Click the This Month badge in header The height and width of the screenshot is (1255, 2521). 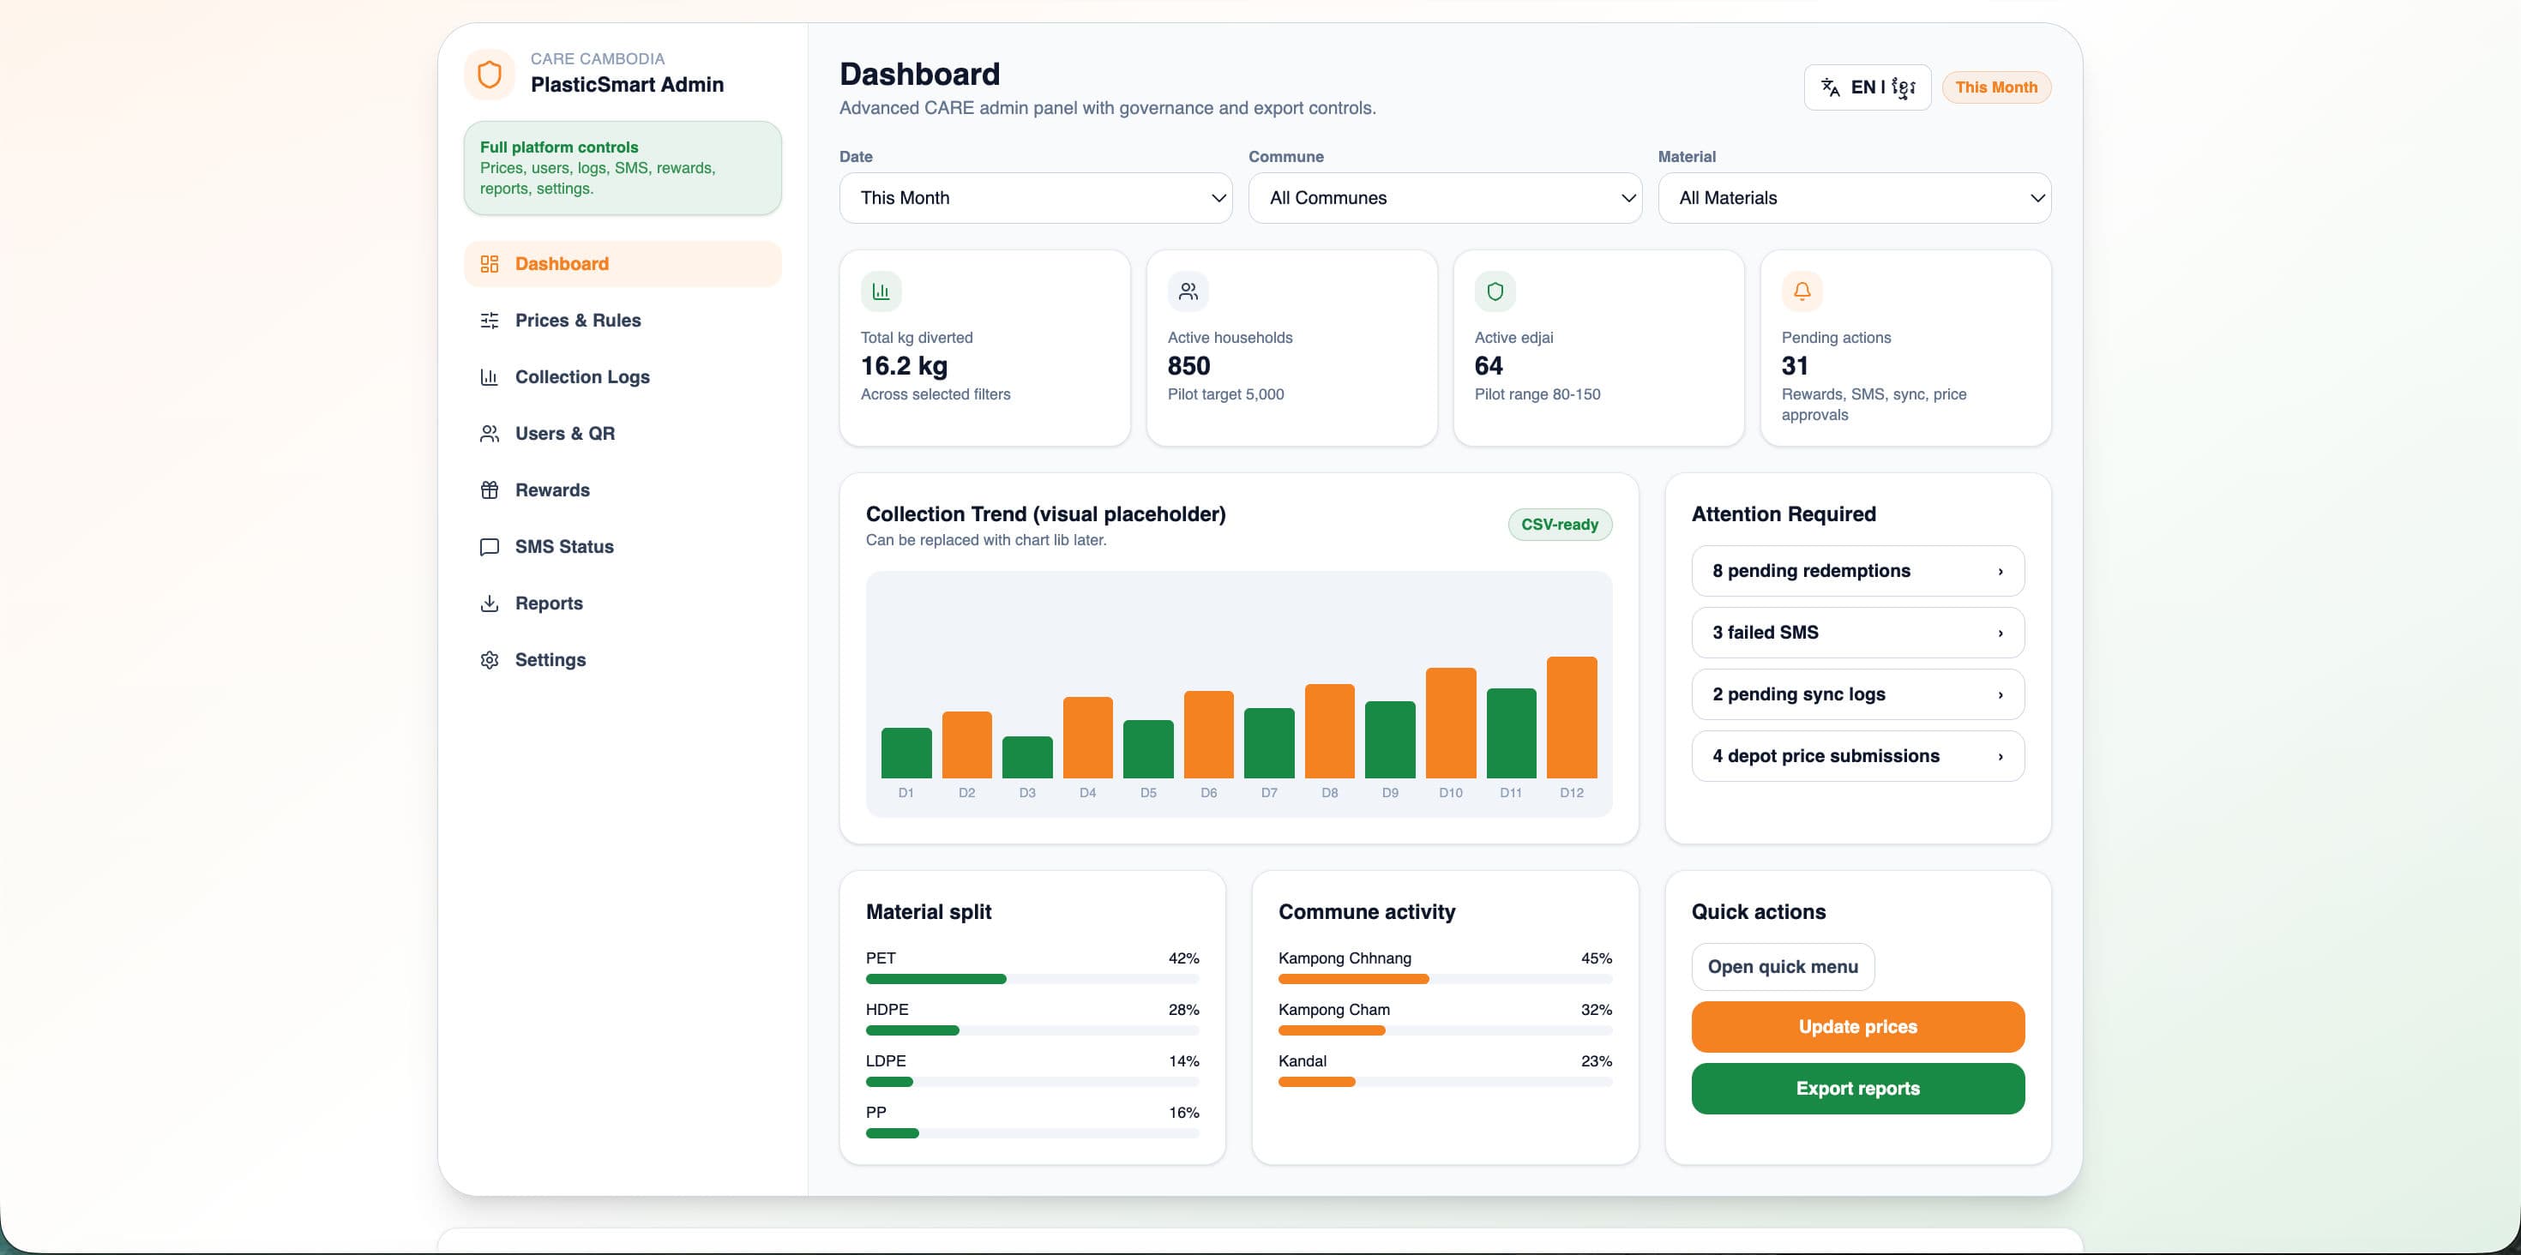(1996, 87)
